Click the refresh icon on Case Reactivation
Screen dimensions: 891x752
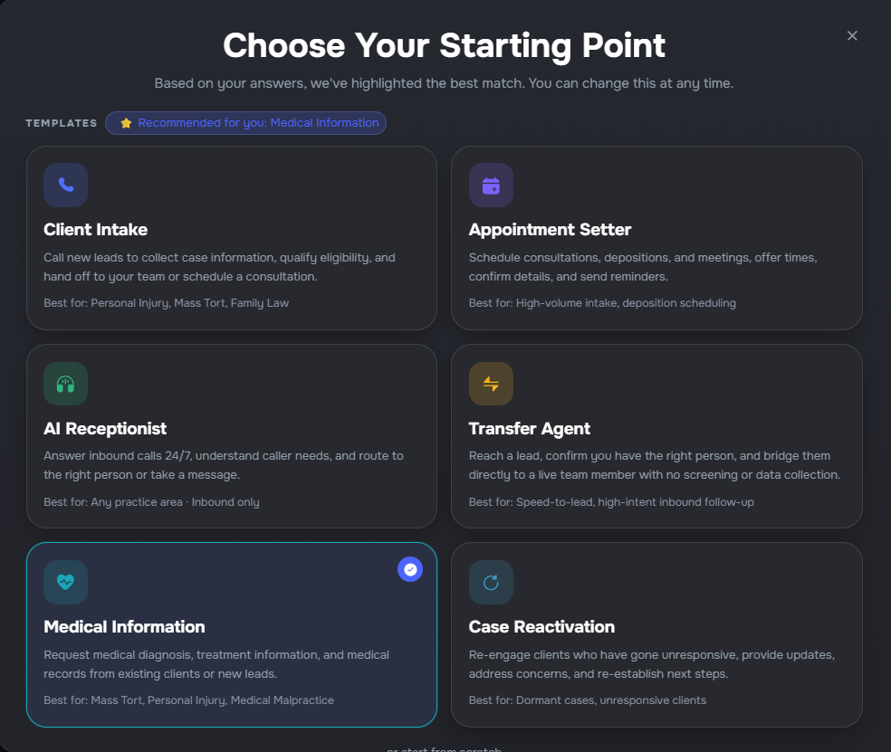(x=491, y=582)
